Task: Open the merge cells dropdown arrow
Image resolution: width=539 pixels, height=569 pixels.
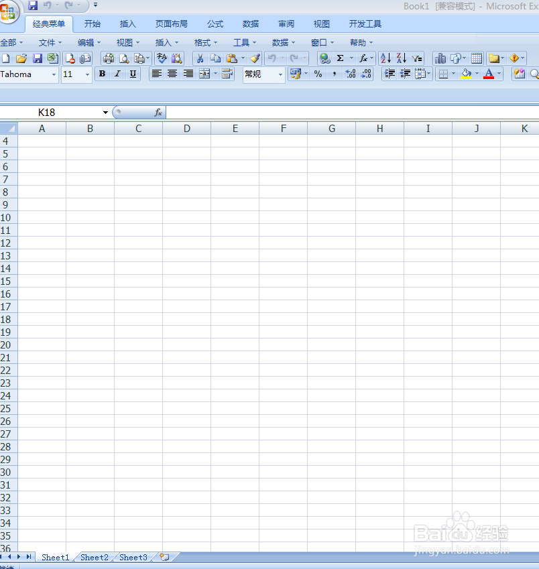Action: tap(215, 74)
